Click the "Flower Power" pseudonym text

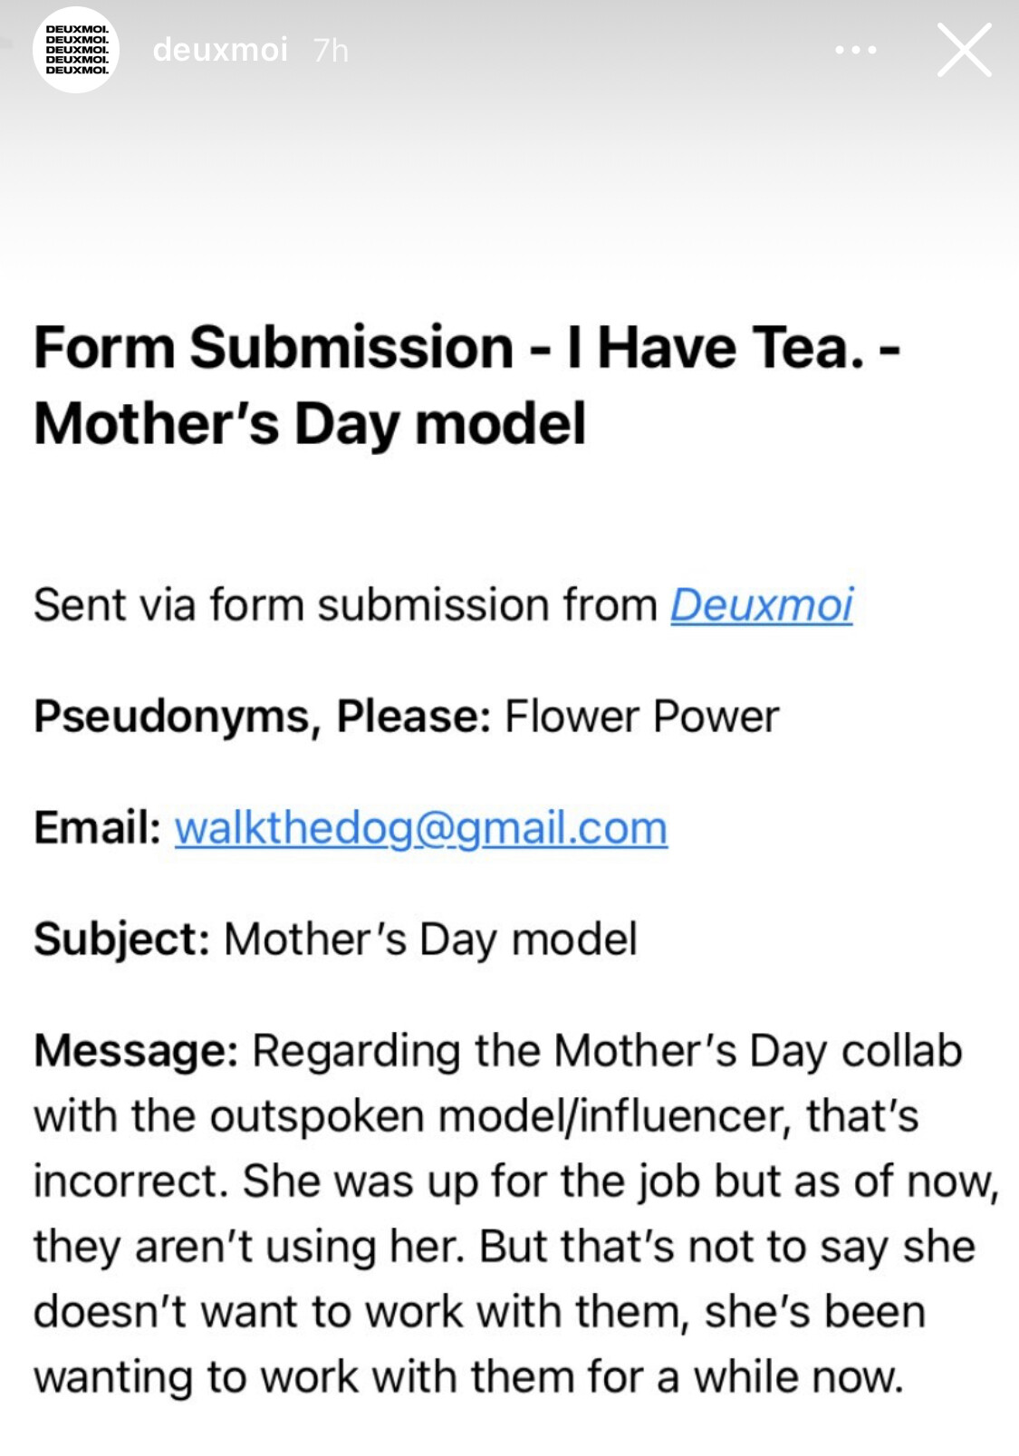pos(641,717)
